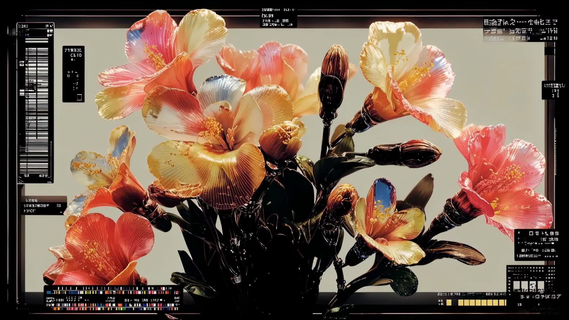
Task: Click the third grey thumbnail with dark marks
Action: coord(533,285)
